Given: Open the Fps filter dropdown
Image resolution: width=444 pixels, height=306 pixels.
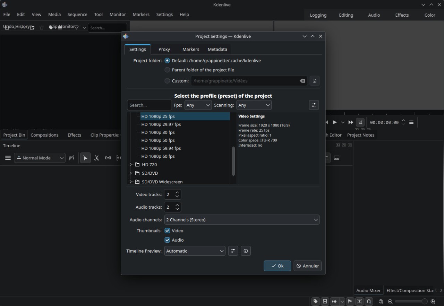Looking at the screenshot, I should coord(198,105).
